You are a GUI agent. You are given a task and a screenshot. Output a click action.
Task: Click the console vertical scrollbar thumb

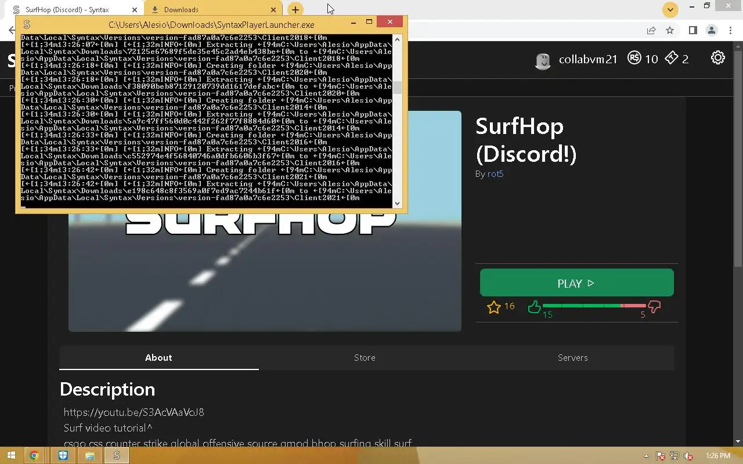[x=398, y=88]
